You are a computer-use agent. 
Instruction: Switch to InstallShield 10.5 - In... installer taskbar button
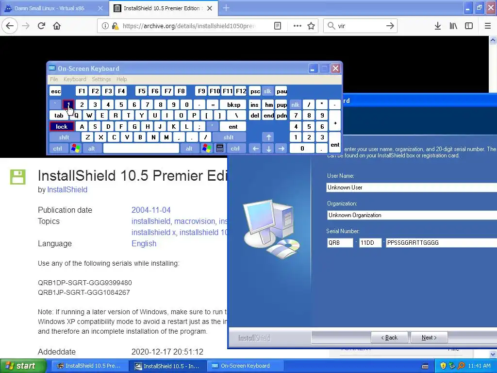tap(168, 366)
